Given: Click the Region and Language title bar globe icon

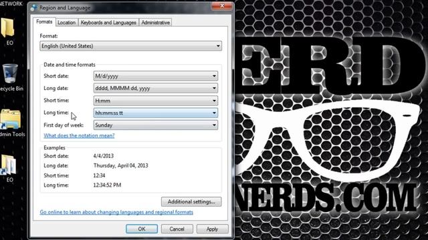Looking at the screenshot, I should [34, 7].
